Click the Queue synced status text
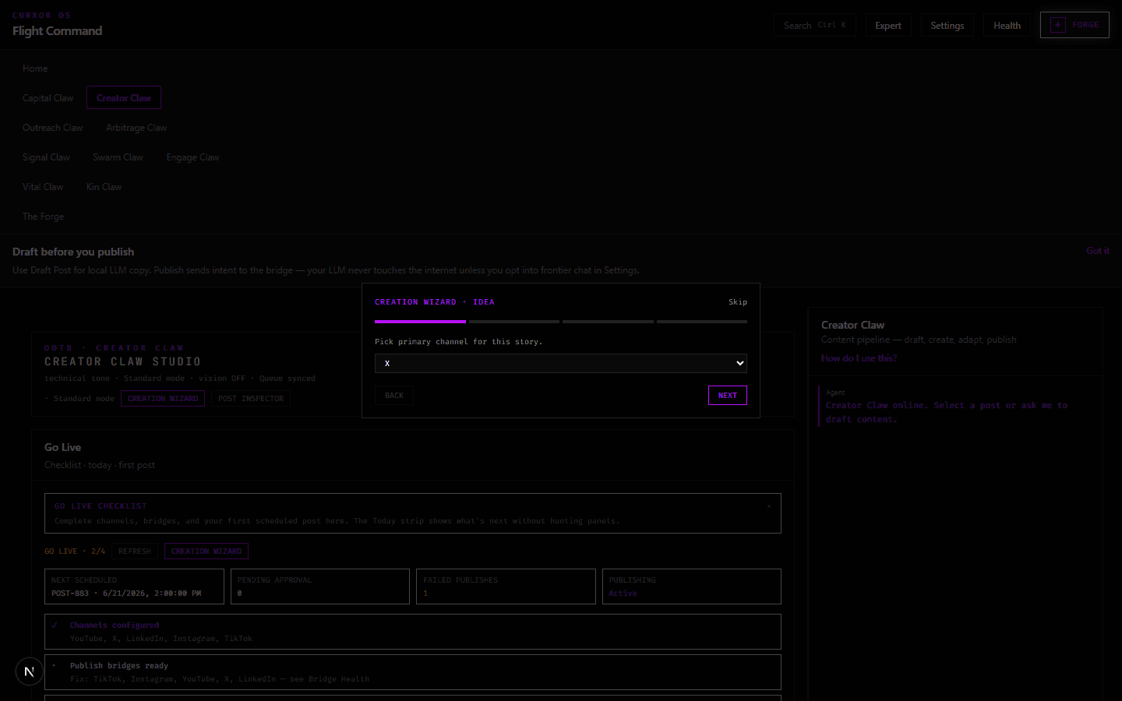The height and width of the screenshot is (701, 1122). click(288, 379)
